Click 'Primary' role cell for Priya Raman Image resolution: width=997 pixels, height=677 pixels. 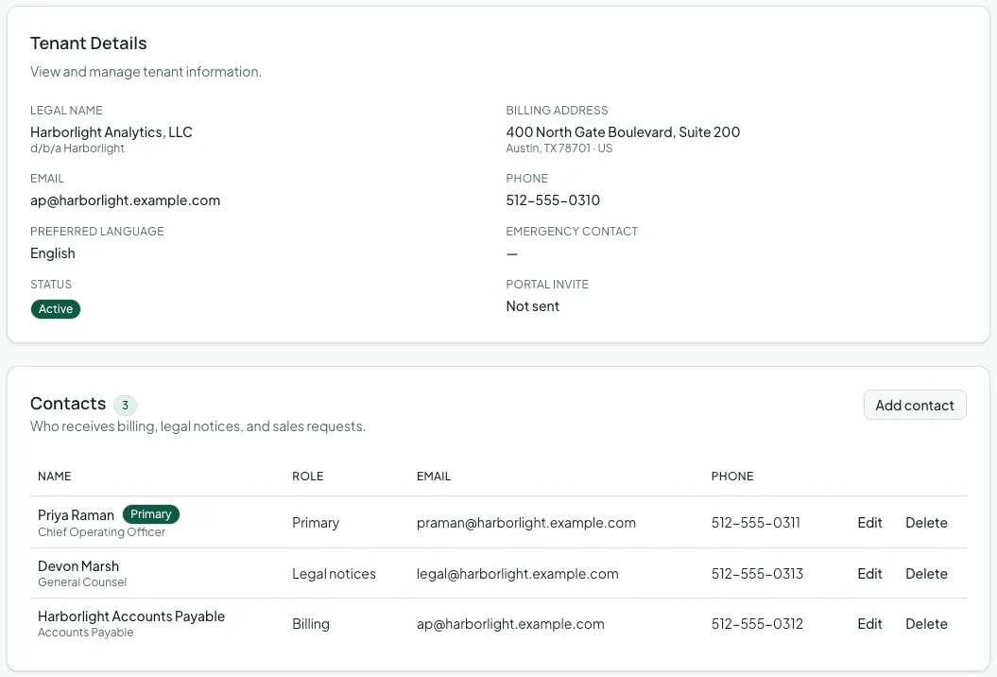pyautogui.click(x=316, y=523)
